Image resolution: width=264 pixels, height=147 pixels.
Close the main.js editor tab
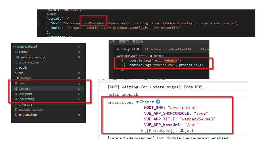coord(138,49)
